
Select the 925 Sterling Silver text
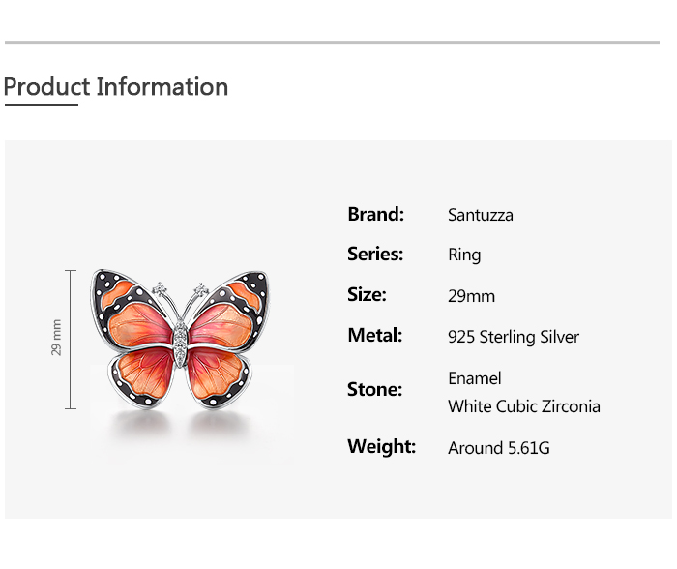[x=514, y=337]
